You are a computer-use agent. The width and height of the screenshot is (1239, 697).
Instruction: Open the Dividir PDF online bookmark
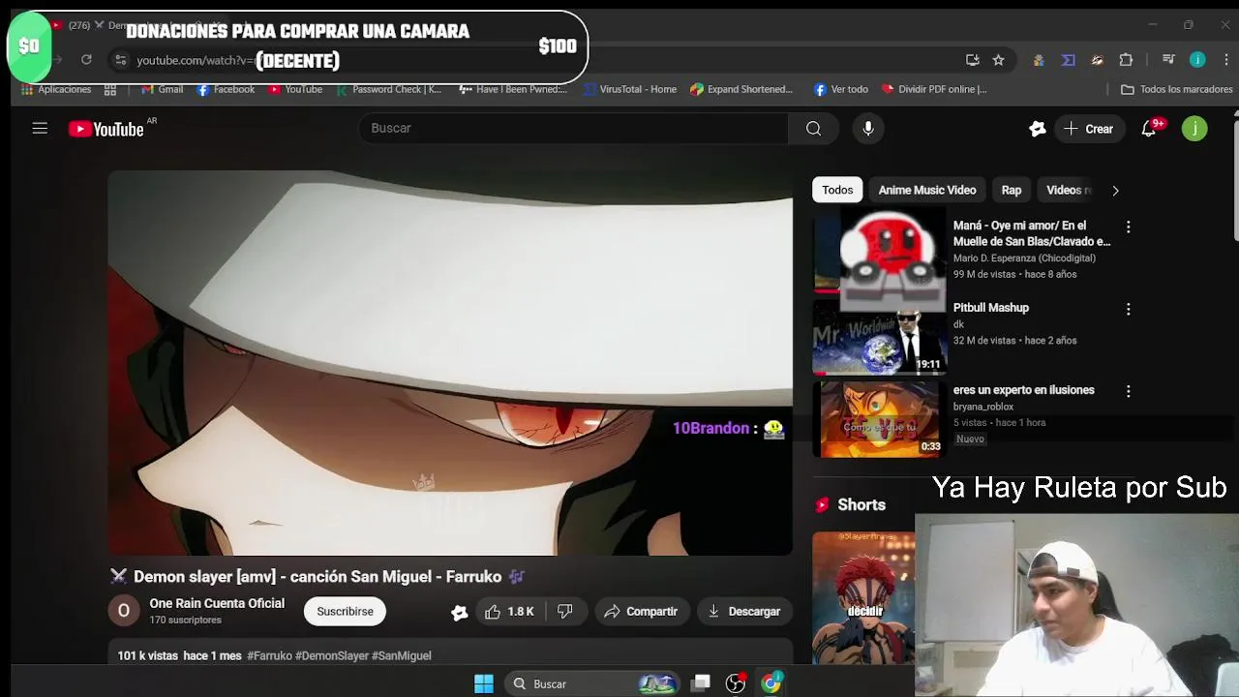point(934,89)
